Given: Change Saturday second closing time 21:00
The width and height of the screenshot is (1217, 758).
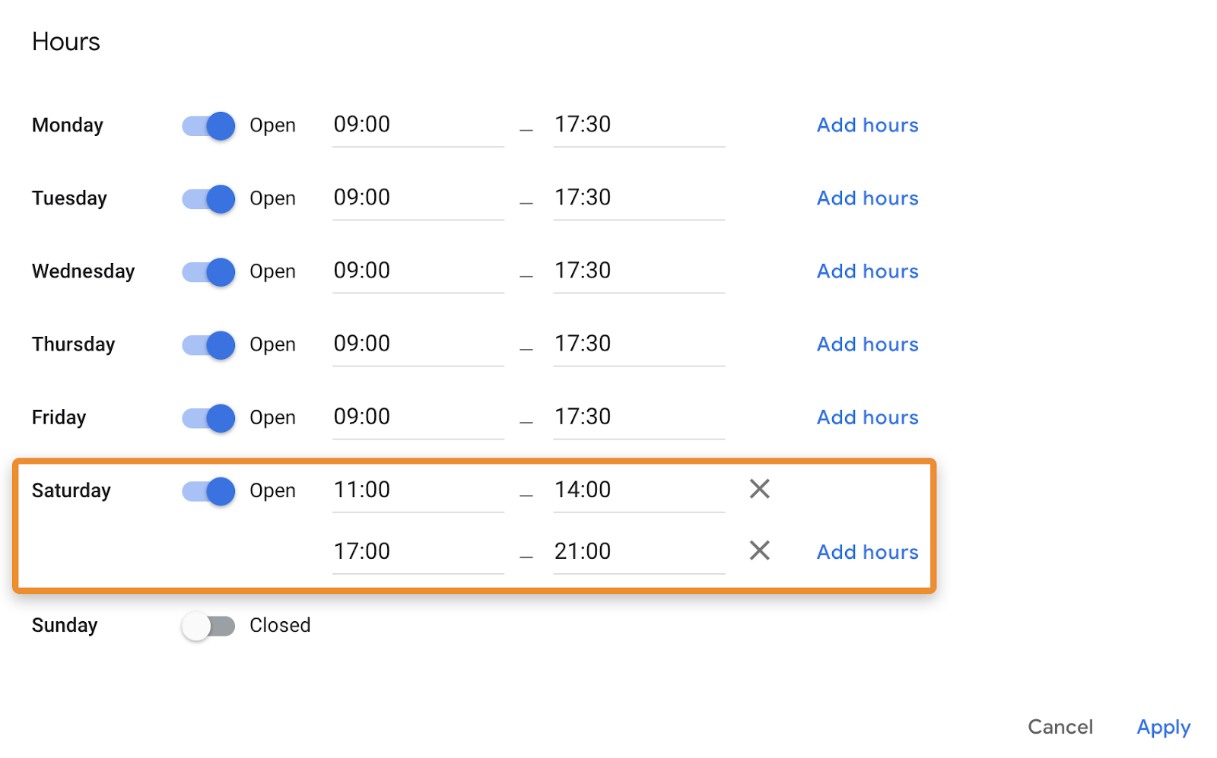Looking at the screenshot, I should click(x=638, y=551).
